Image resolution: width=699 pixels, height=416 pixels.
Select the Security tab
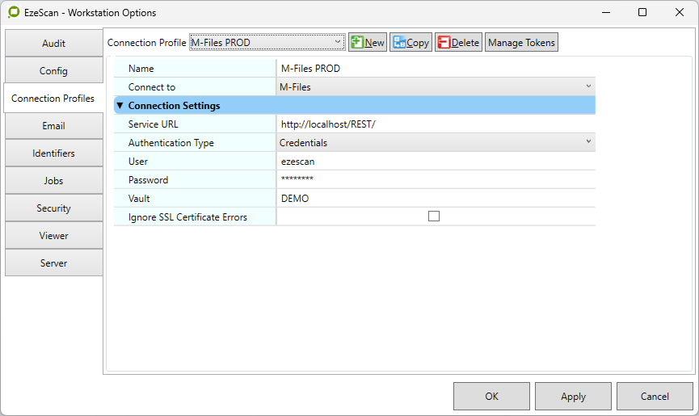(53, 208)
